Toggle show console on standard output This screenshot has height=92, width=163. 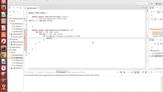click(135, 72)
